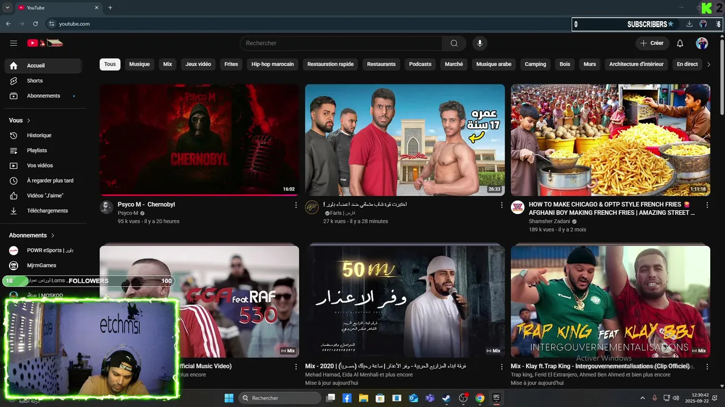Open Shamsher Zadani channel avatar
The height and width of the screenshot is (407, 725).
pos(518,207)
